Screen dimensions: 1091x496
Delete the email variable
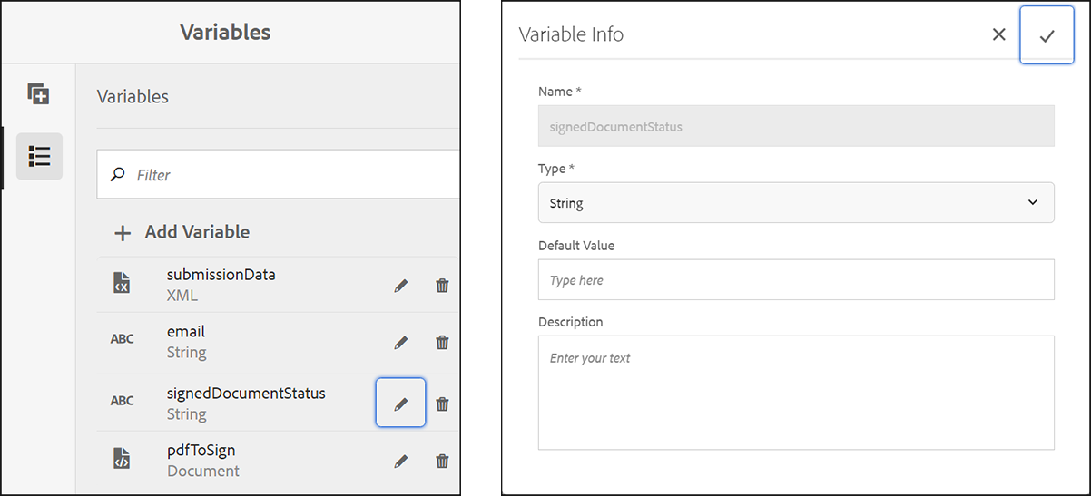click(442, 343)
